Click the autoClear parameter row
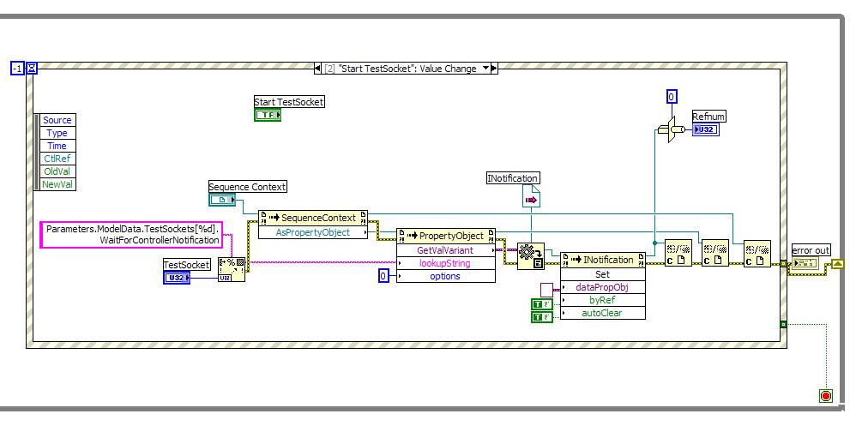This screenshot has width=850, height=426. tap(603, 313)
